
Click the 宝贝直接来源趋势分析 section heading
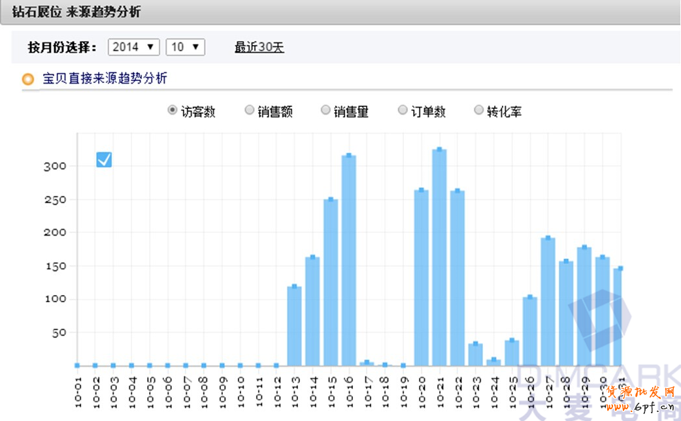105,79
